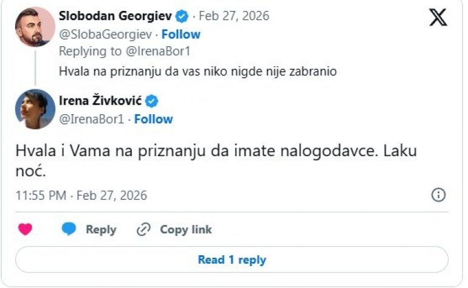468x288 pixels.
Task: Click the Reply text label
Action: pos(101,230)
